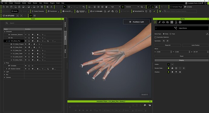209x113 pixels.
Task: Click the Scene search box
Action: click(33, 23)
